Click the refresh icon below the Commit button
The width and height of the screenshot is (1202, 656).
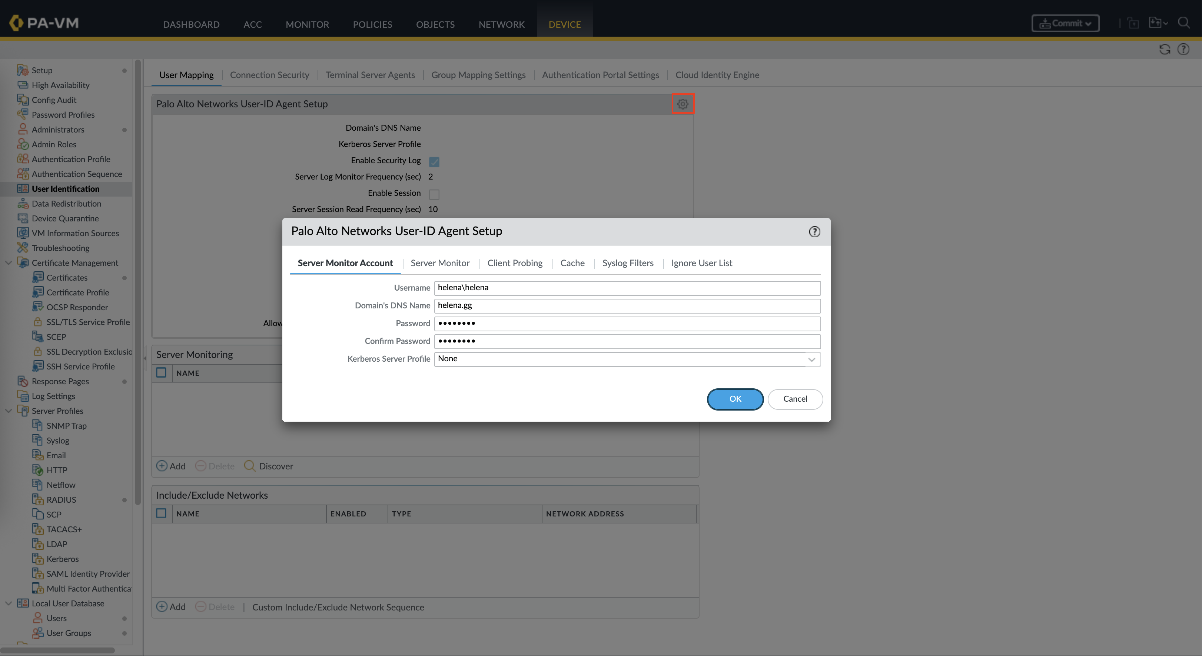[x=1165, y=49]
